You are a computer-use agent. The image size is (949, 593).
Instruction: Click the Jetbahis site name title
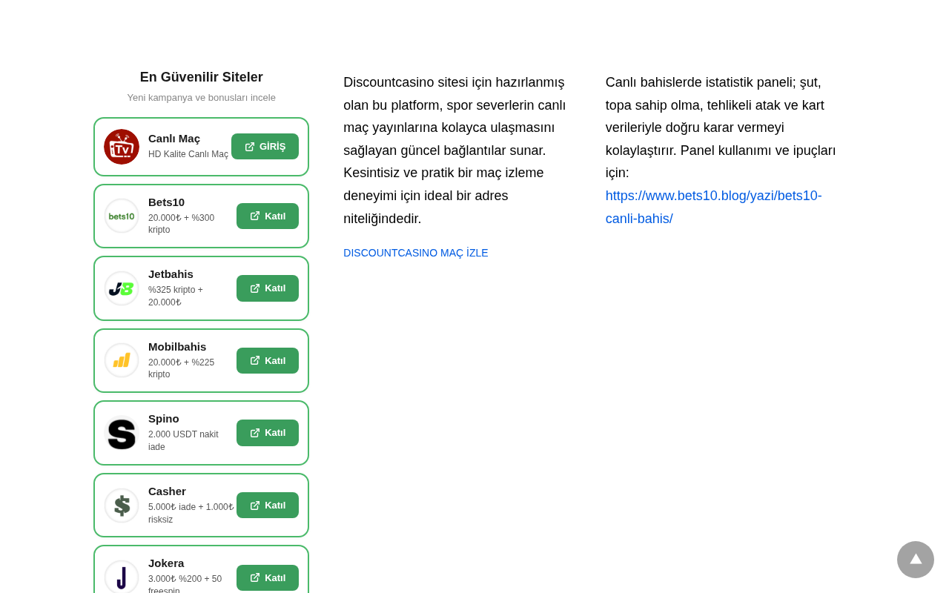point(171,274)
